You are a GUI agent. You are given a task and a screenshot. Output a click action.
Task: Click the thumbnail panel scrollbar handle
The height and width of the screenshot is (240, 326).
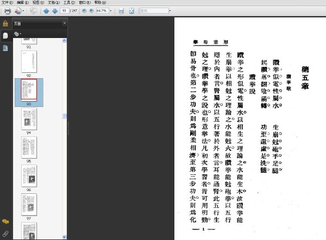[65, 116]
